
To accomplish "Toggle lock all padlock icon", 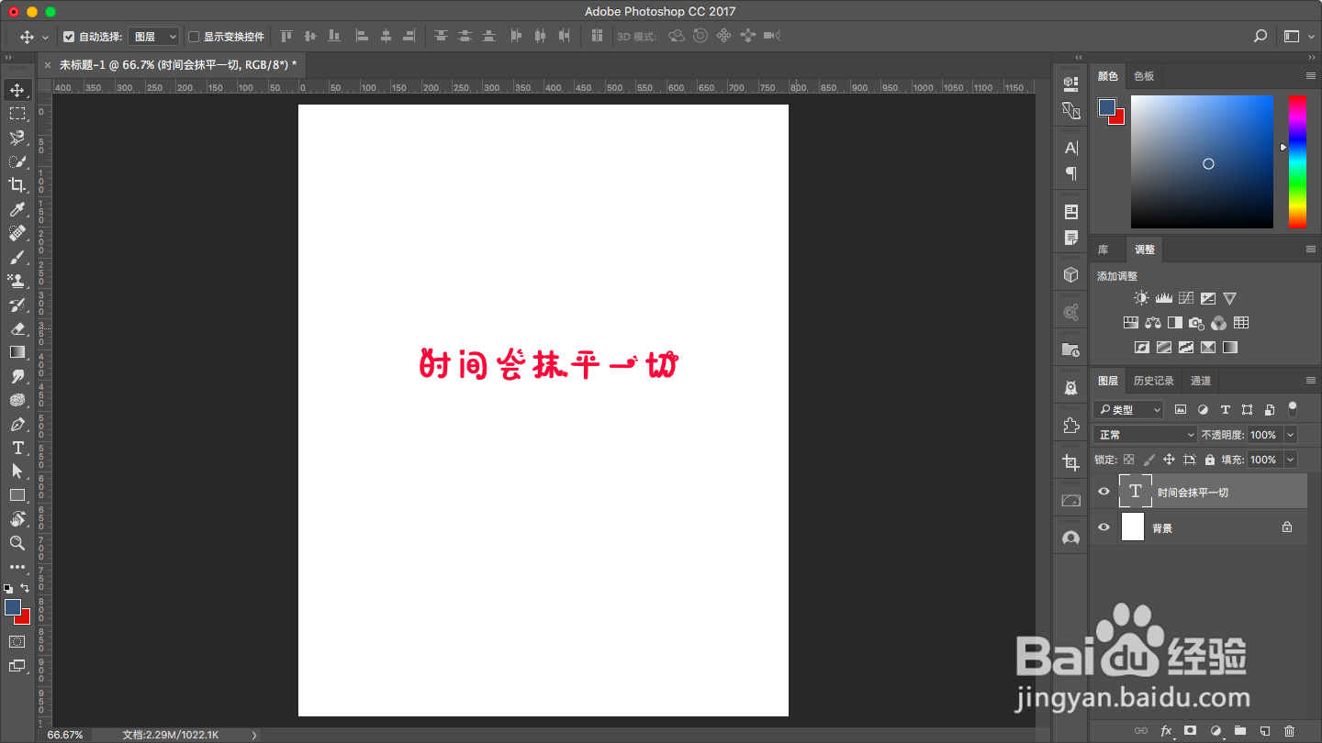I will (x=1210, y=460).
